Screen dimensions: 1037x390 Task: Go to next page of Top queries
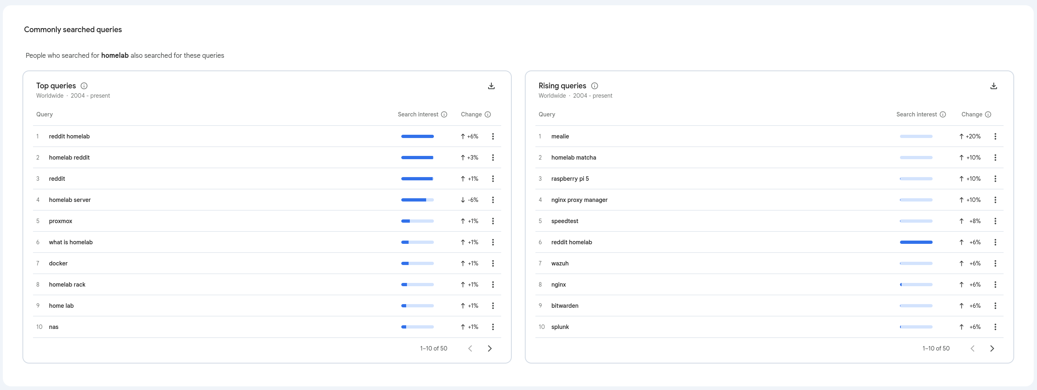(490, 348)
